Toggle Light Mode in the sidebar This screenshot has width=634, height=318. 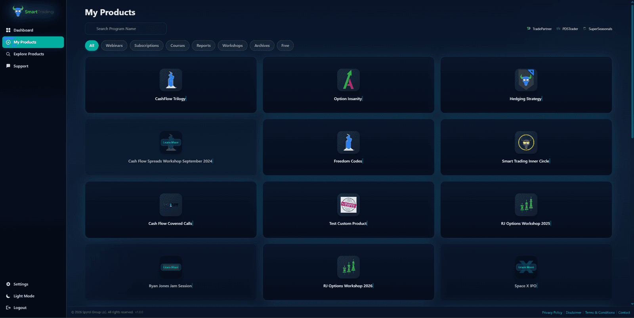[x=33, y=296]
